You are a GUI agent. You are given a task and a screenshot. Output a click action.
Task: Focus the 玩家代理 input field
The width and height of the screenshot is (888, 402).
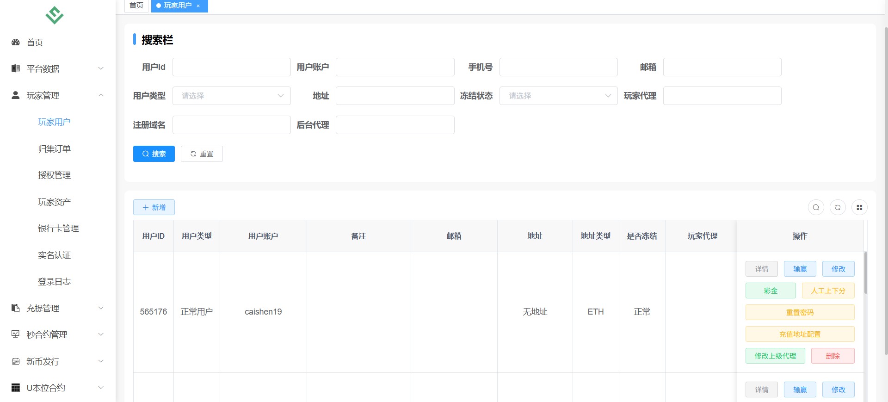click(722, 96)
